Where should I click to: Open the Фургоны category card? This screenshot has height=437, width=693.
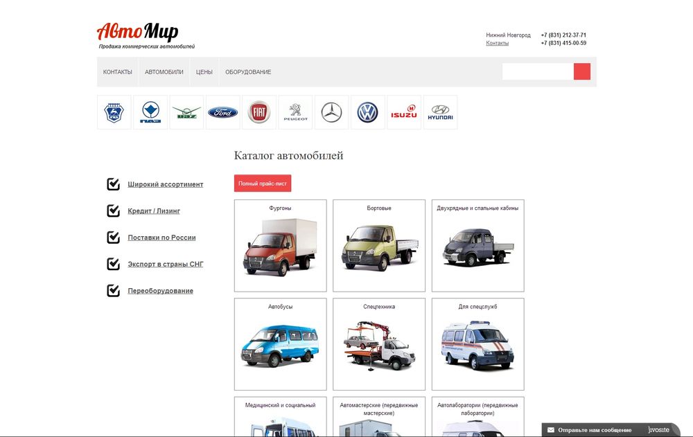click(280, 246)
